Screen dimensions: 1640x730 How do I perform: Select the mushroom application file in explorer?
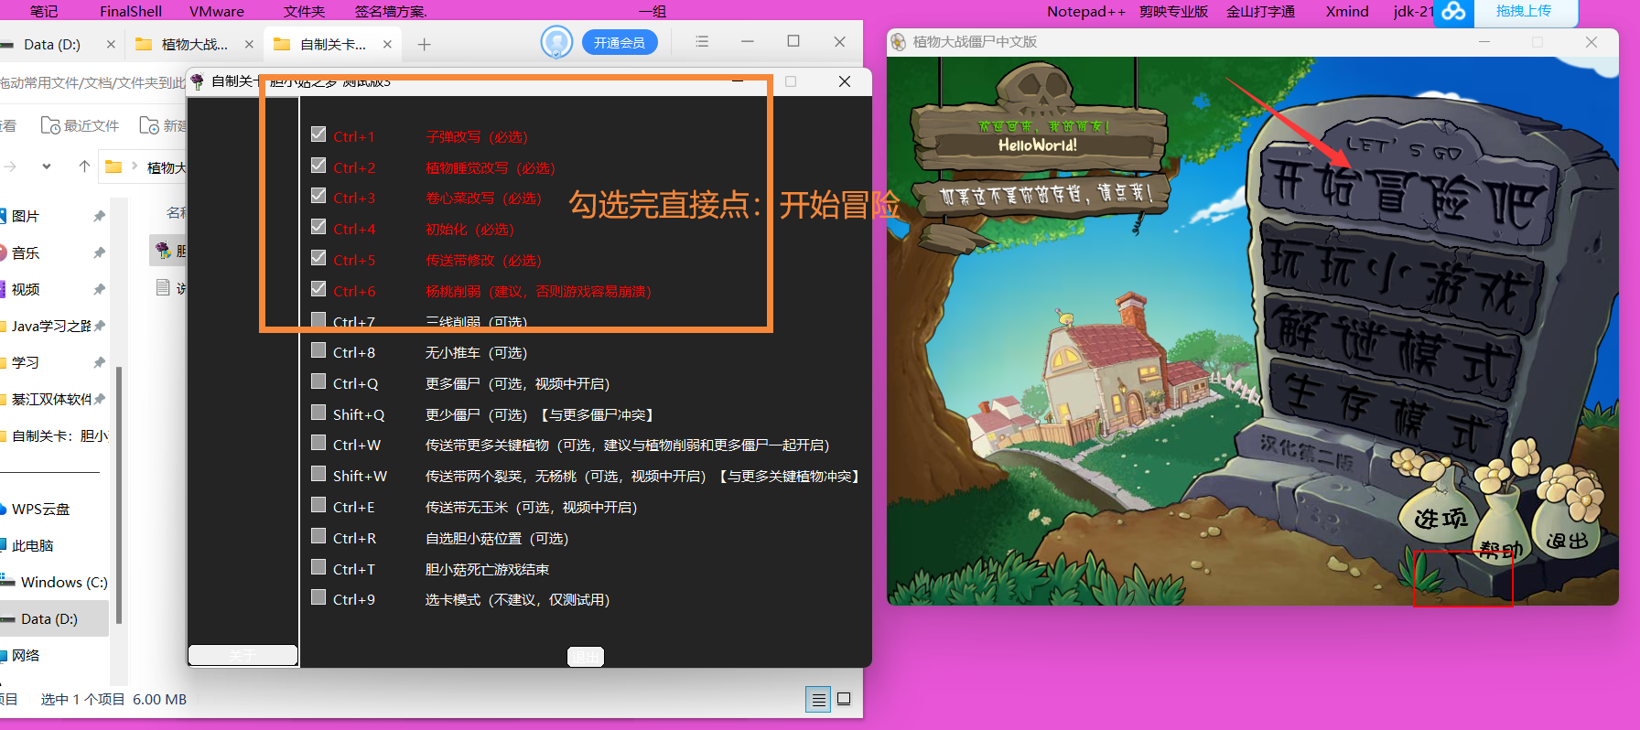click(163, 251)
